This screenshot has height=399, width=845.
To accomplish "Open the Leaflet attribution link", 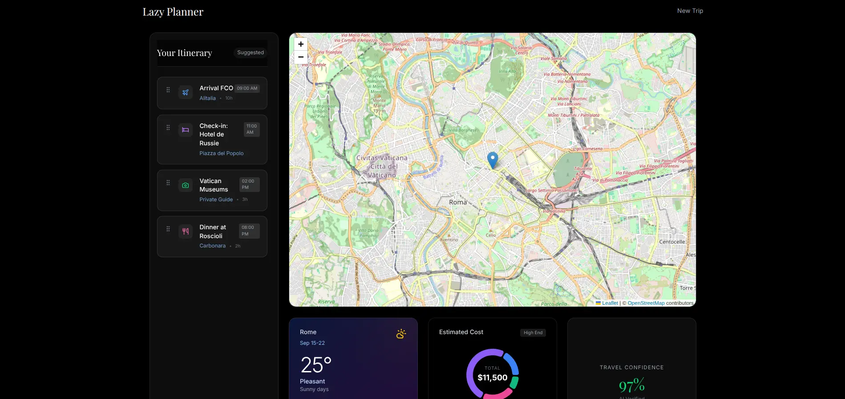I will [x=610, y=303].
